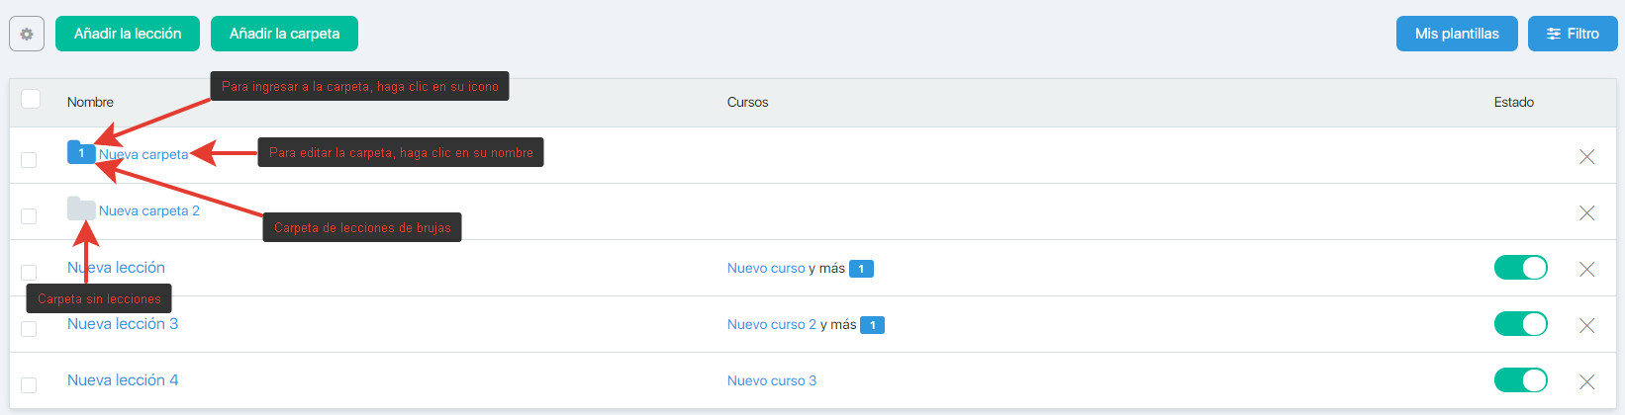The image size is (1625, 415).
Task: Expand the extra courses badge next to Nuevo curso 2
Action: [872, 325]
